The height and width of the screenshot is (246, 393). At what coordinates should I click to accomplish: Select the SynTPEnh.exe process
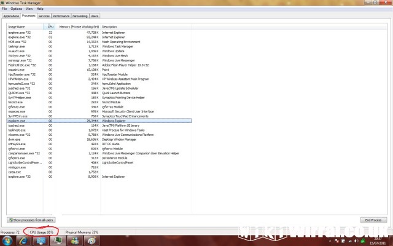click(99, 116)
